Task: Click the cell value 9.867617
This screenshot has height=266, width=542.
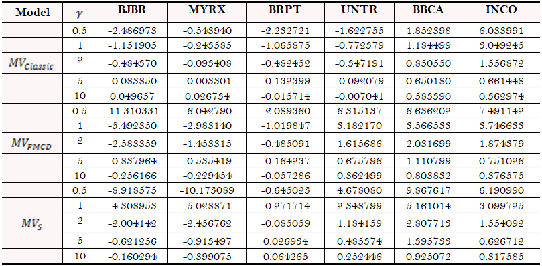Action: coord(429,190)
